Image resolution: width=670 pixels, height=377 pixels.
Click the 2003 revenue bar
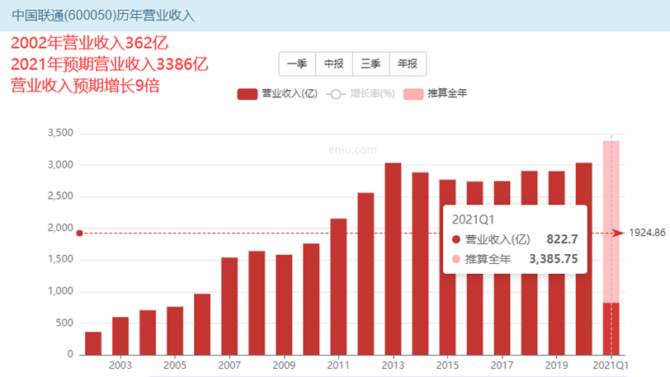click(120, 336)
